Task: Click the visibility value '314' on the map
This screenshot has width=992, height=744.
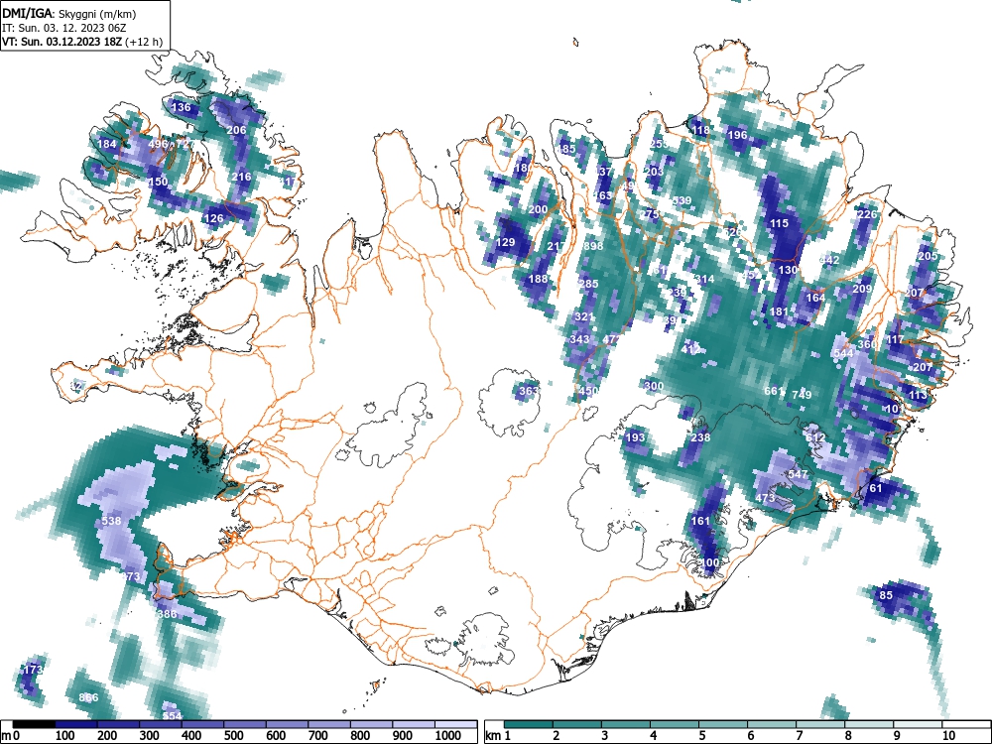Action: [x=704, y=279]
